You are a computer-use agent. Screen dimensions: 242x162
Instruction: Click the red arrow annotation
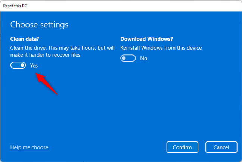tap(47, 84)
